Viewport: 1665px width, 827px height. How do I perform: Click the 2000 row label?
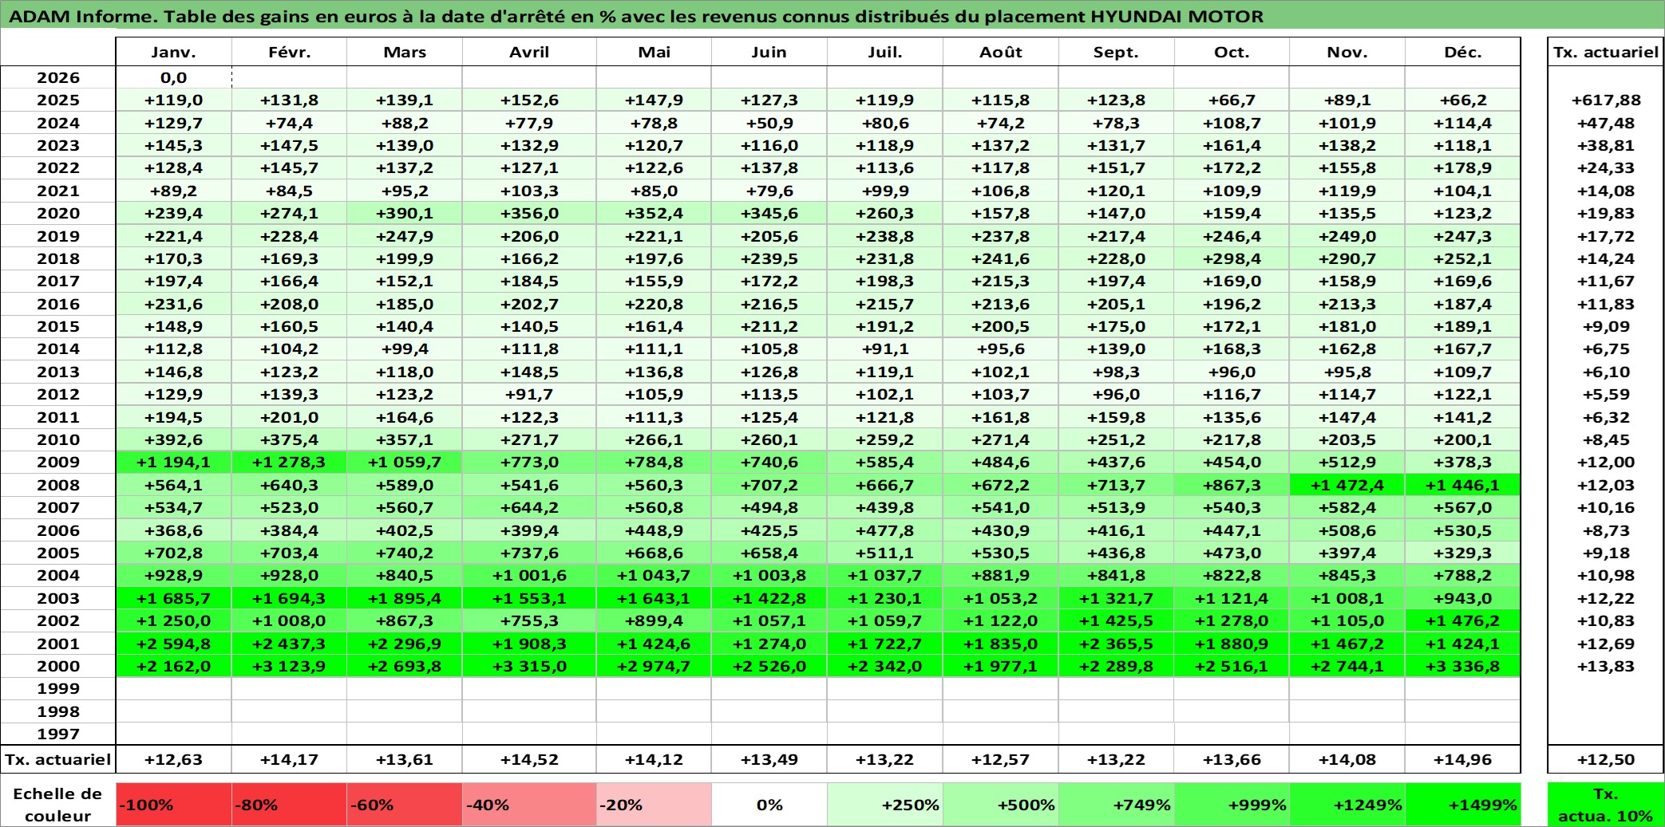pos(58,666)
